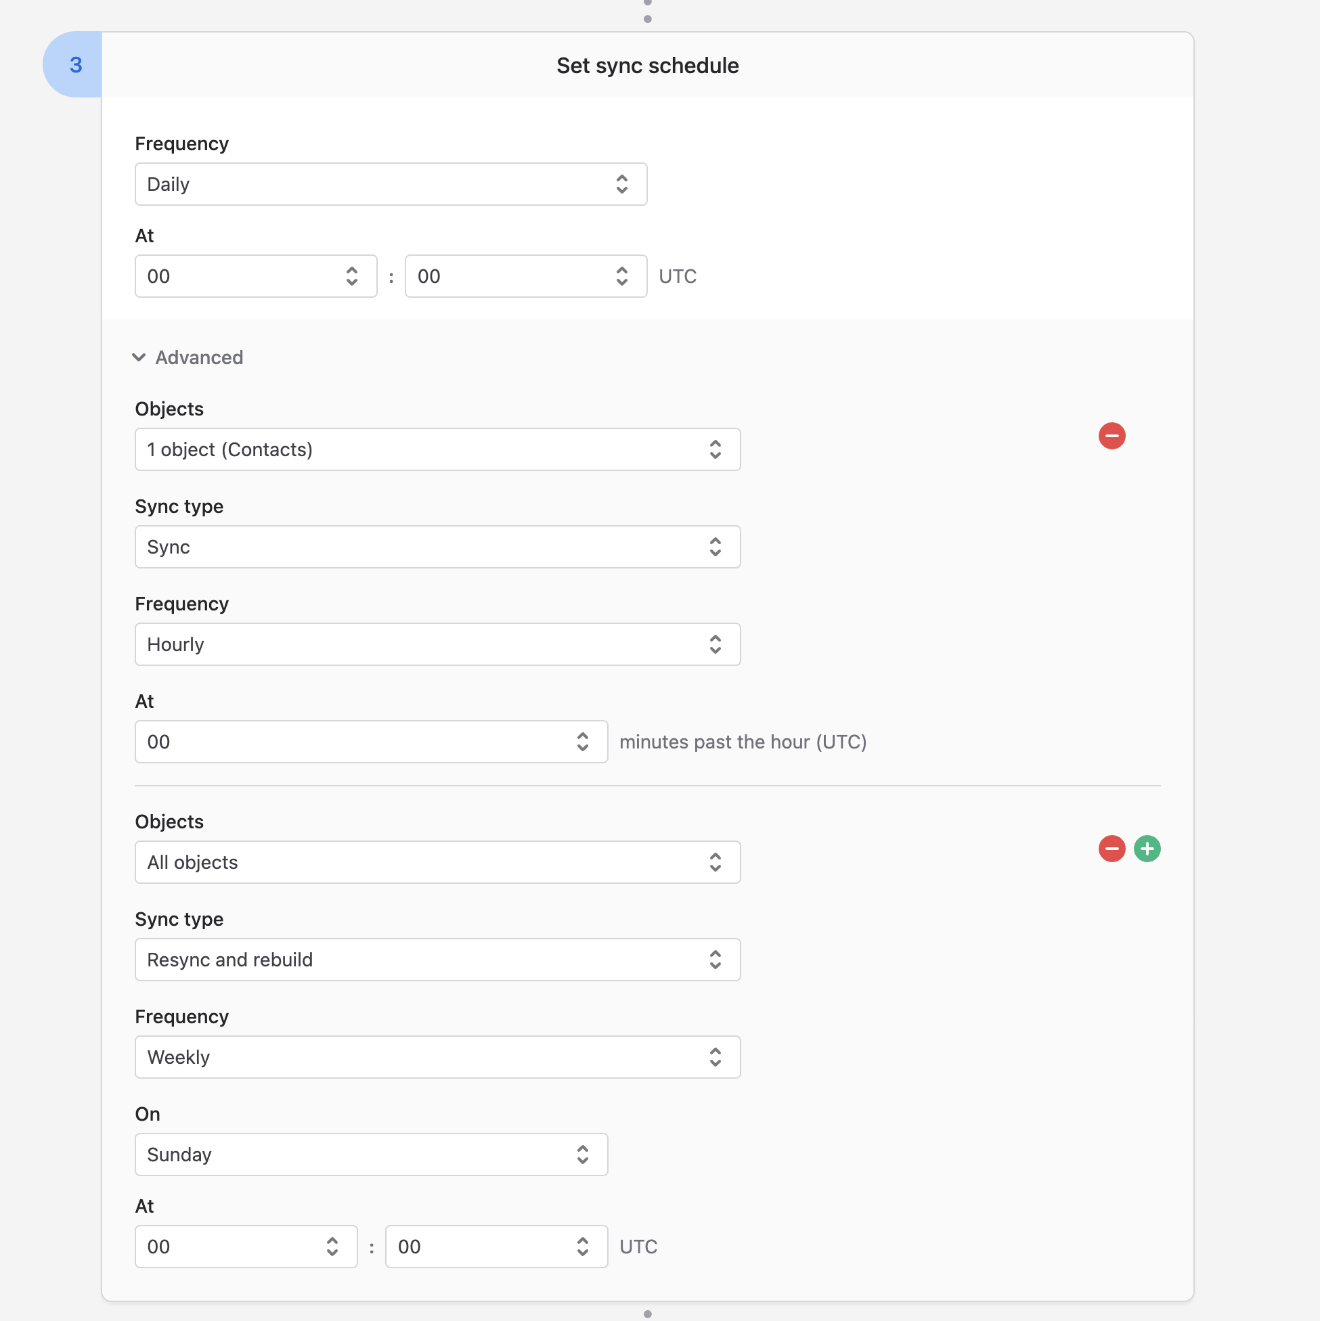This screenshot has width=1320, height=1321.
Task: Collapse the Advanced section chevron
Action: [x=139, y=357]
